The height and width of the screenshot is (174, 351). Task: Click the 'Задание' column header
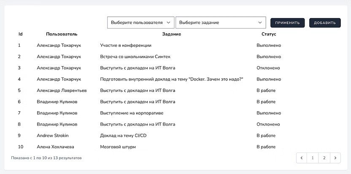[171, 34]
